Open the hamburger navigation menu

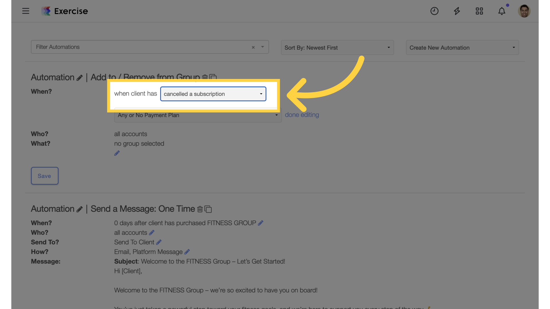click(x=26, y=11)
